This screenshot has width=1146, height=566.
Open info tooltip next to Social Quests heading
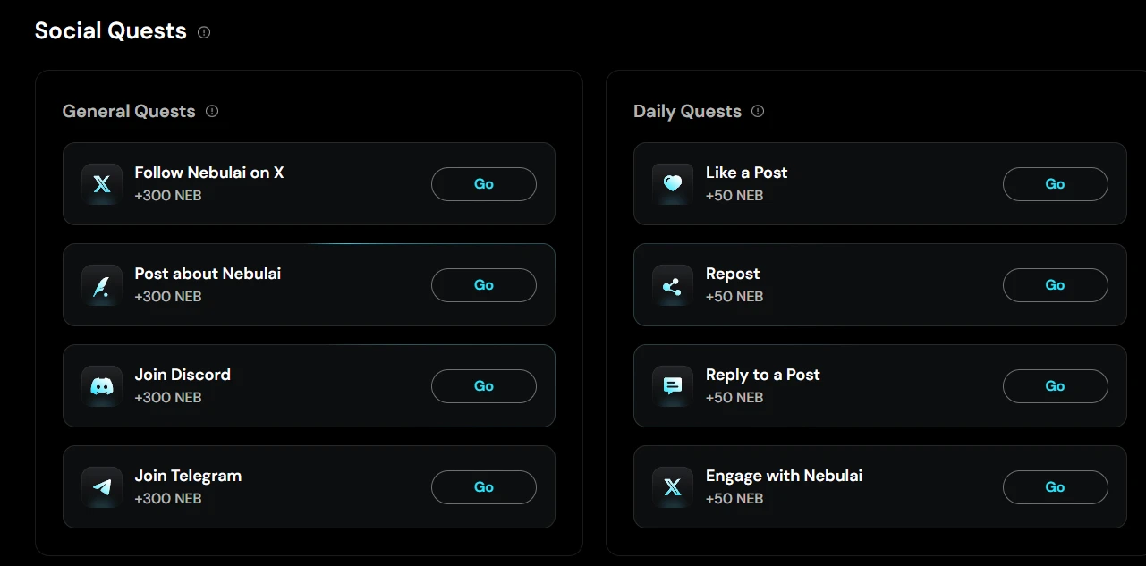tap(204, 32)
